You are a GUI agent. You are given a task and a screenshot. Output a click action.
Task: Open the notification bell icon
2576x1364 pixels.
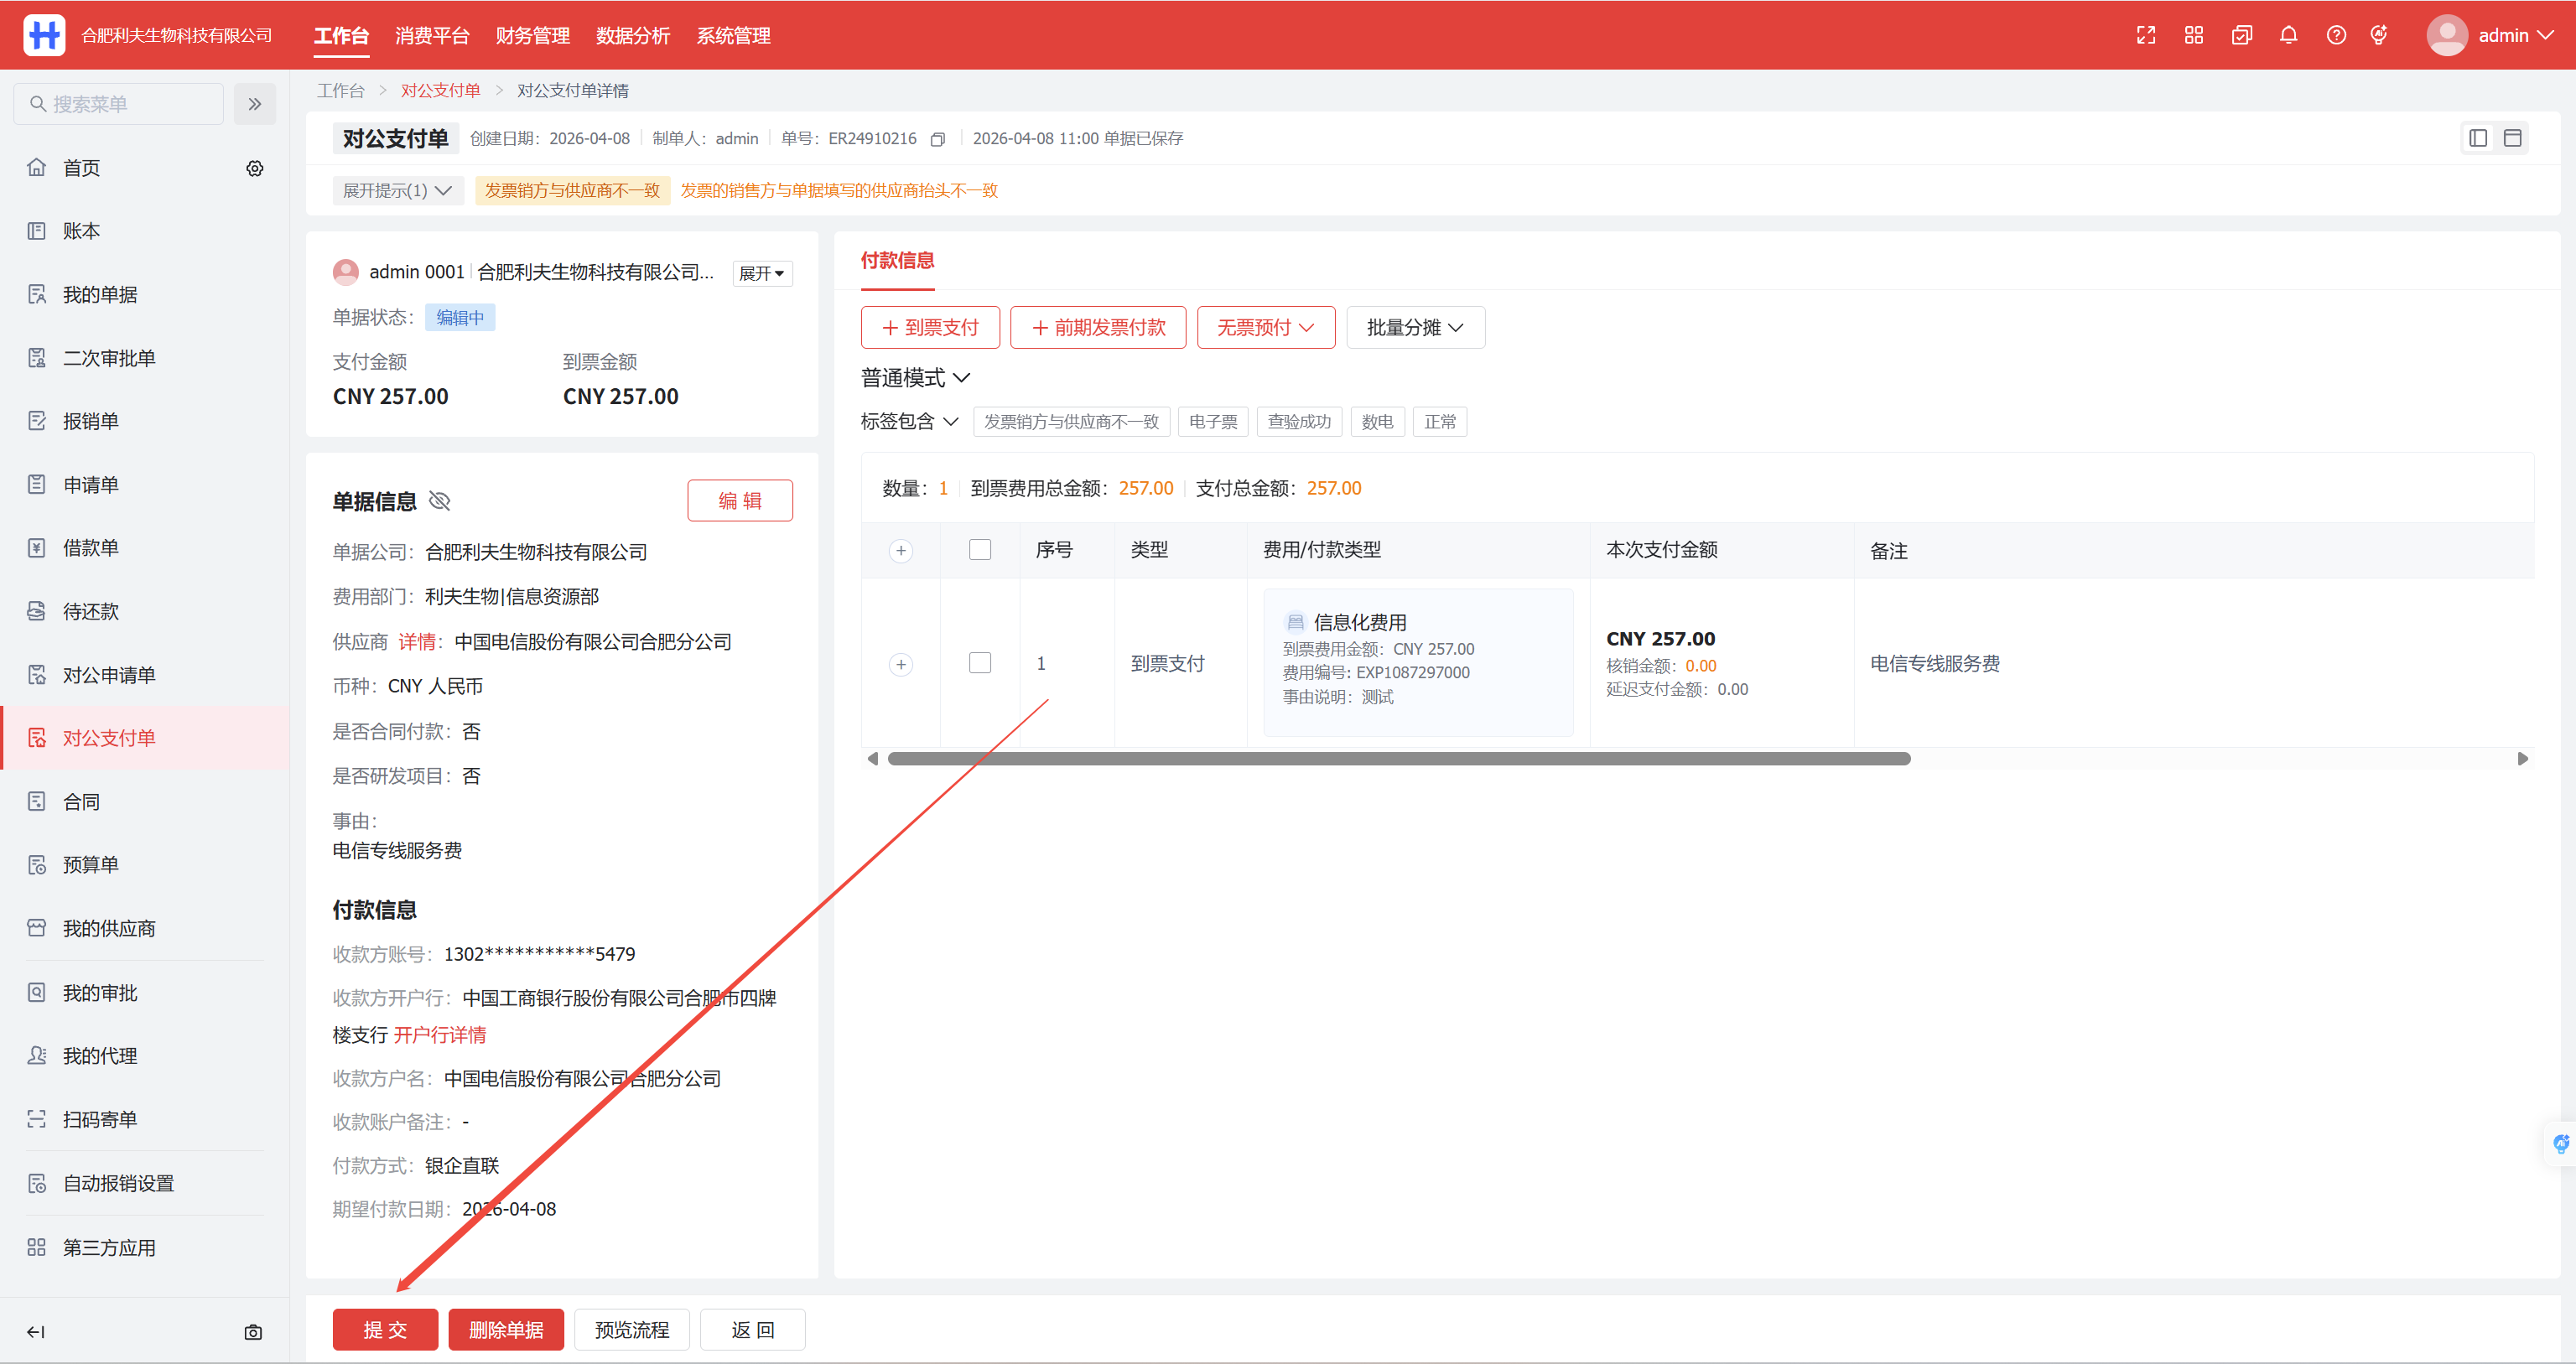pos(2288,36)
